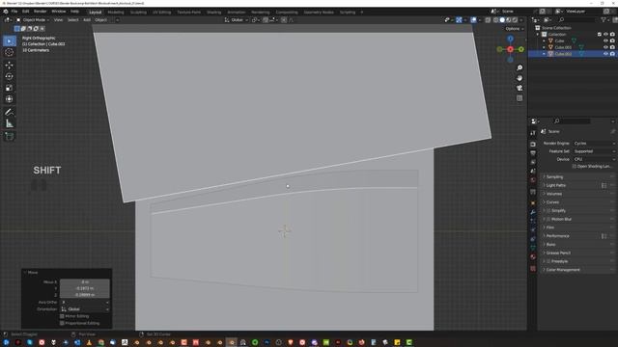Select the Move tool
Viewport: 618px width, 347px height.
point(10,65)
